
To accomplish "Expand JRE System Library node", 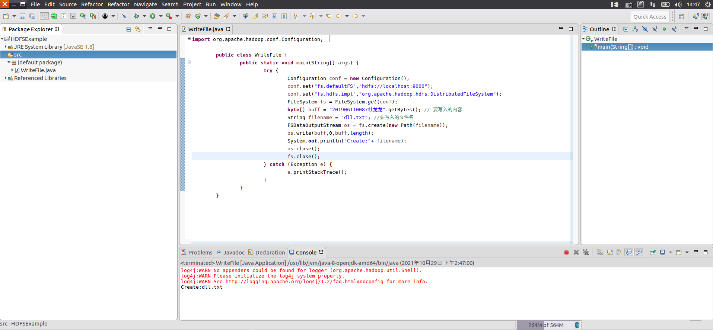I will [x=6, y=47].
